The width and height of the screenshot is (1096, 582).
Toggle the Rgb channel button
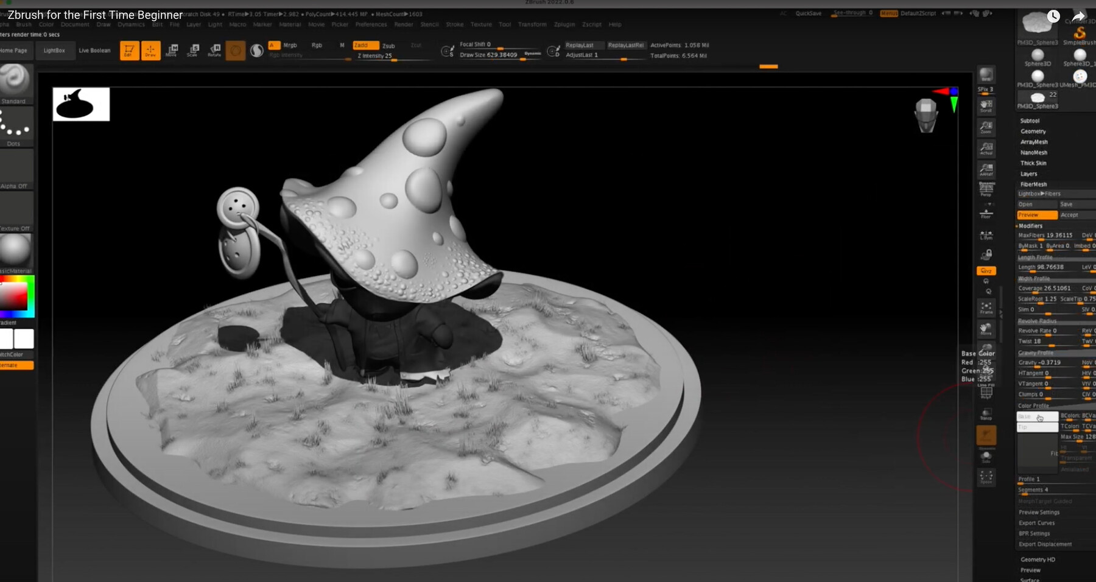[317, 45]
